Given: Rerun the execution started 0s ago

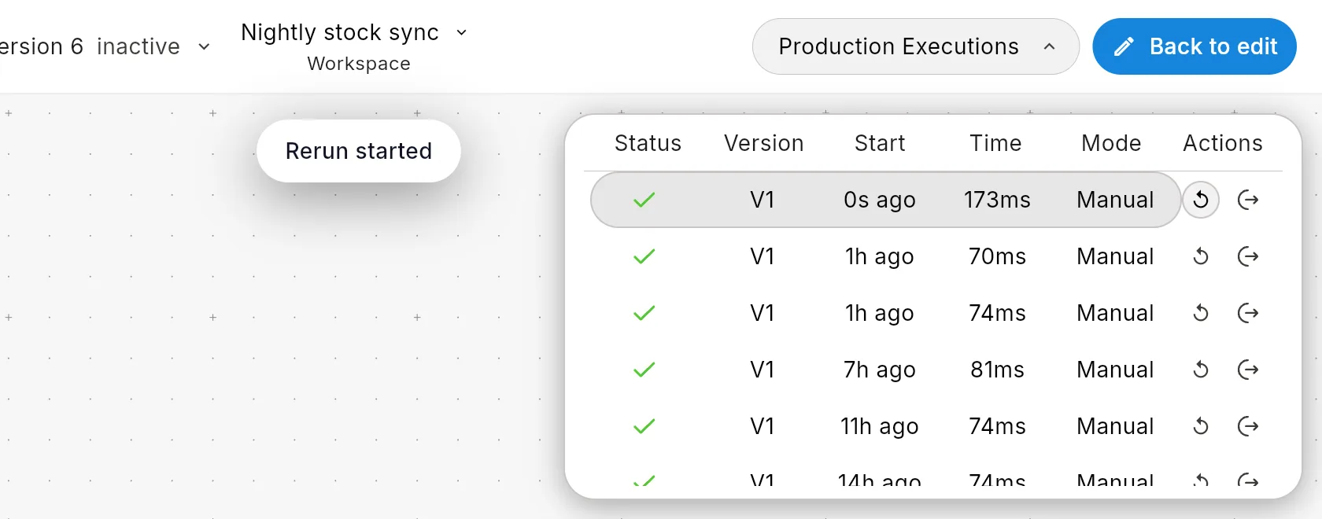Looking at the screenshot, I should [1201, 200].
